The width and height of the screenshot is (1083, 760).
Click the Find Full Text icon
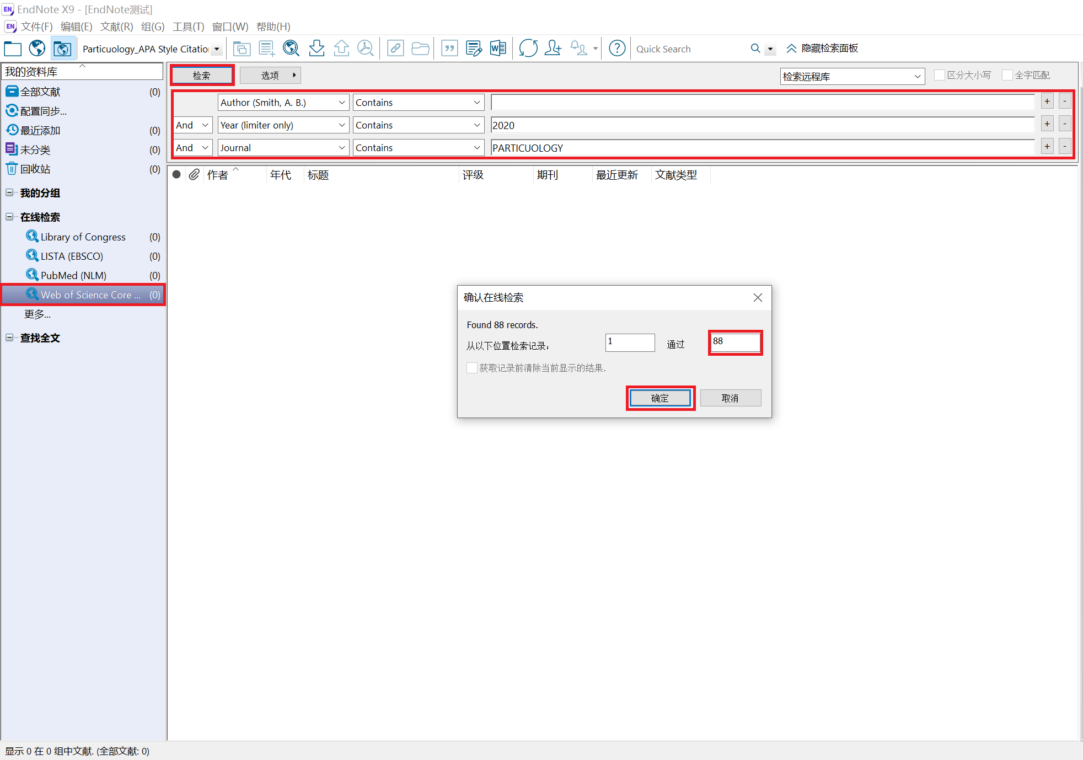[366, 49]
